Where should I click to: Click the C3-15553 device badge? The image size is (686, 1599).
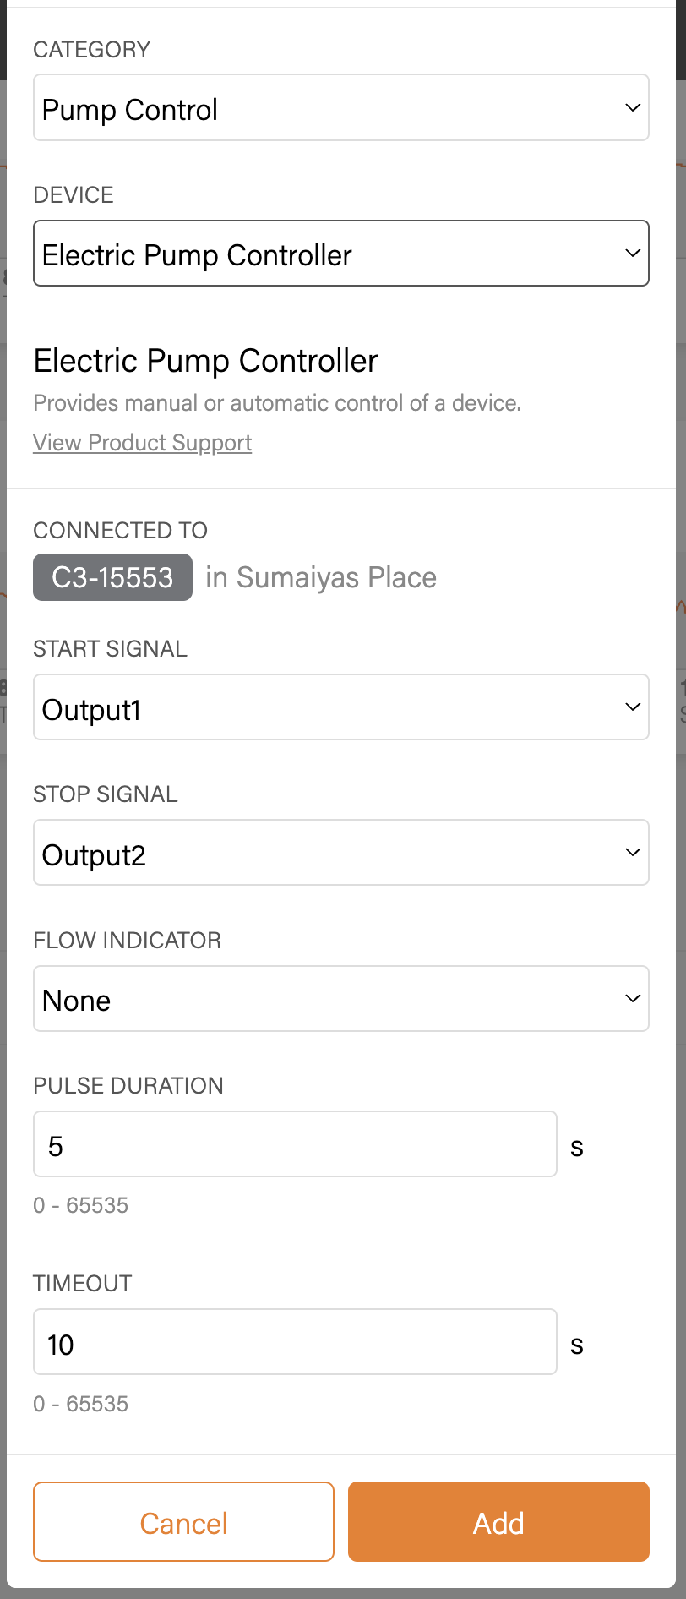point(112,577)
